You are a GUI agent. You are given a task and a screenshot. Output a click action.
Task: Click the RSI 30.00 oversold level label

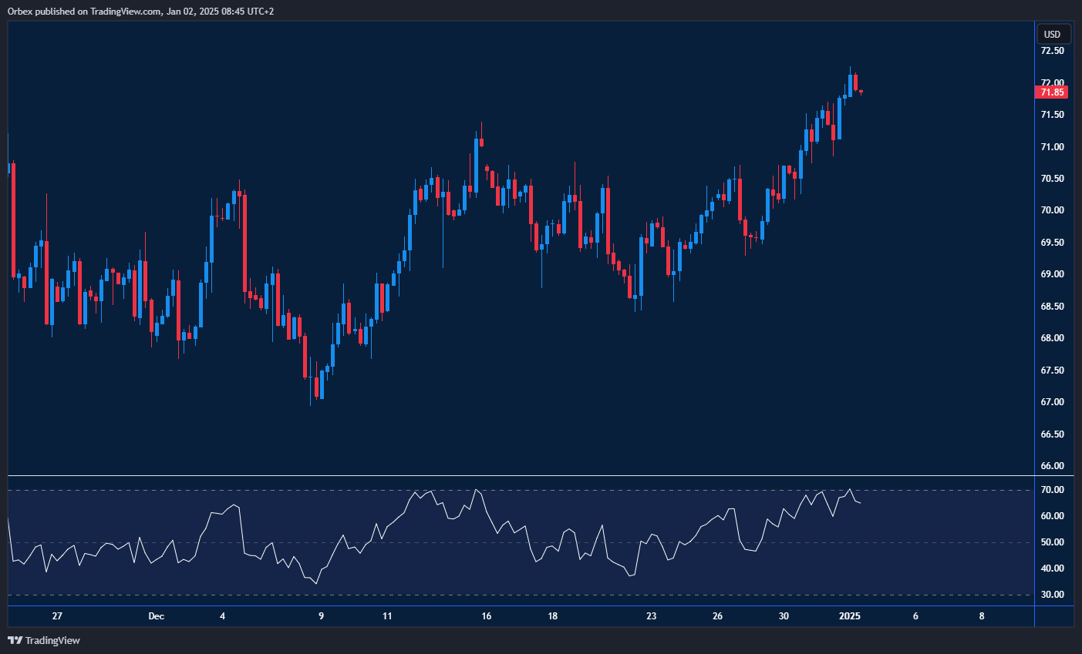coord(1052,595)
